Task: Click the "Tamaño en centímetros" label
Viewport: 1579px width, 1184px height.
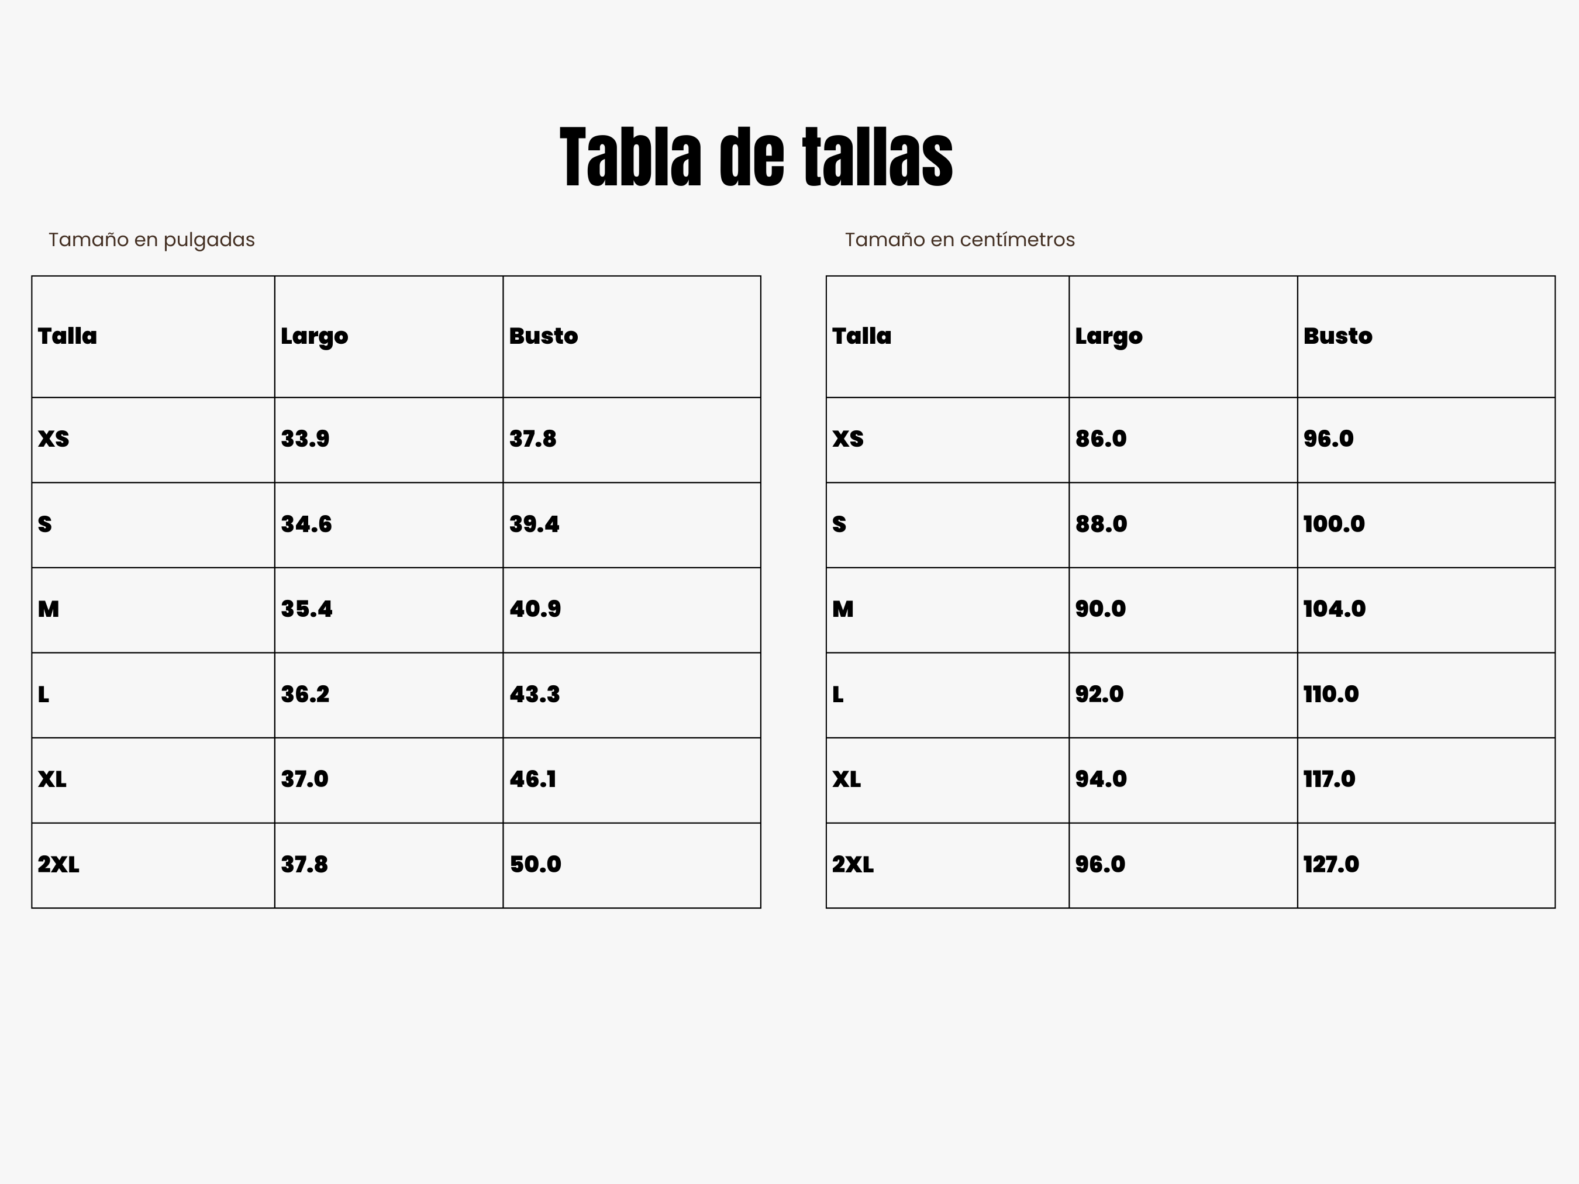Action: (960, 240)
